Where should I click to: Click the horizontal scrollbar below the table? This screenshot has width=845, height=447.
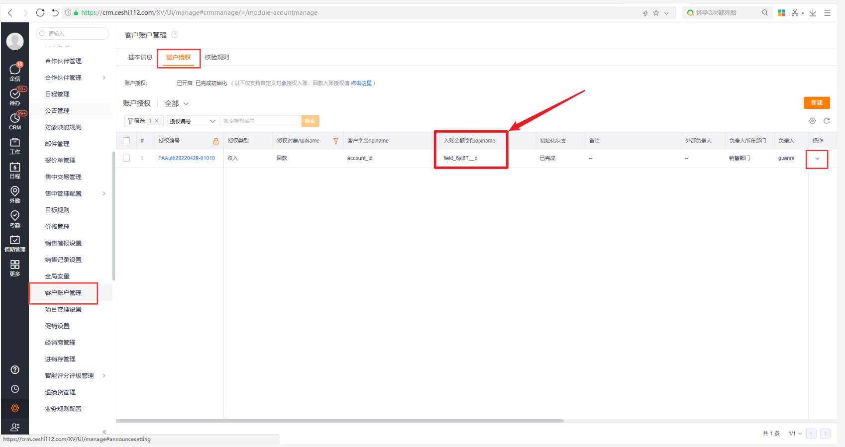coord(340,421)
